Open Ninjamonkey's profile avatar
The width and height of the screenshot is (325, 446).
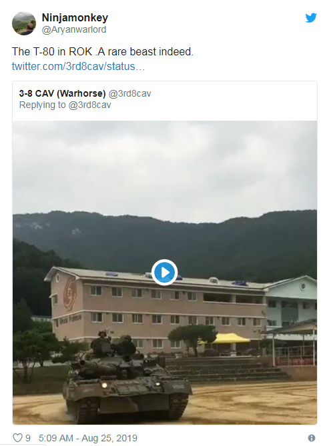coord(24,23)
